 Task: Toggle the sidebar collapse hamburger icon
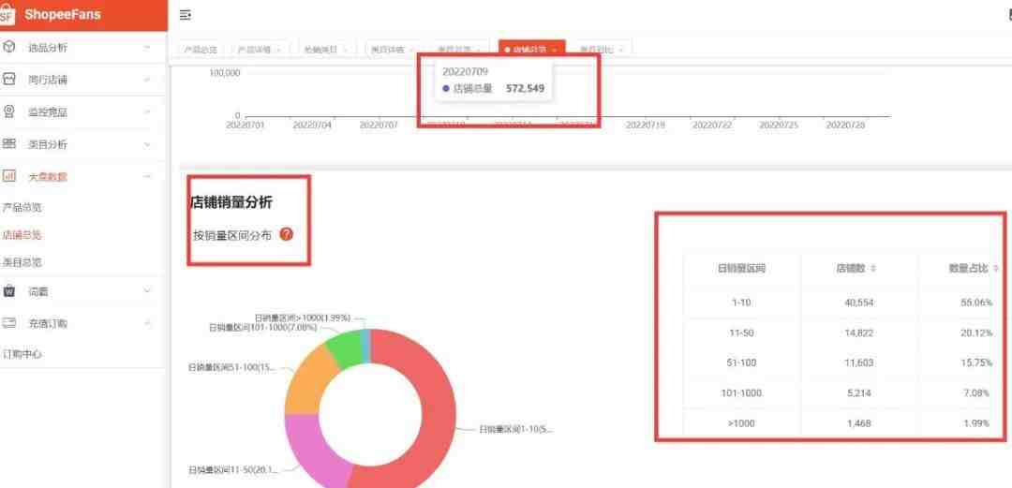(x=186, y=15)
